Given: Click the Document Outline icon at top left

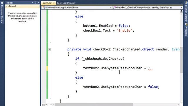Looking at the screenshot, I should pos(2,2).
